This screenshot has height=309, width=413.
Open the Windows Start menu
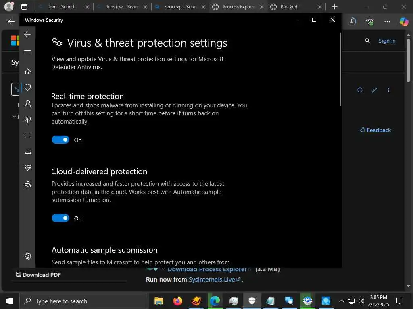(x=10, y=301)
